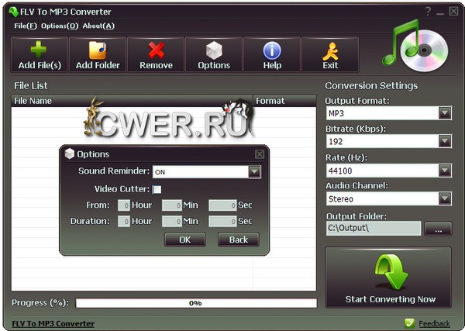Click the Back button in Options

click(x=238, y=240)
